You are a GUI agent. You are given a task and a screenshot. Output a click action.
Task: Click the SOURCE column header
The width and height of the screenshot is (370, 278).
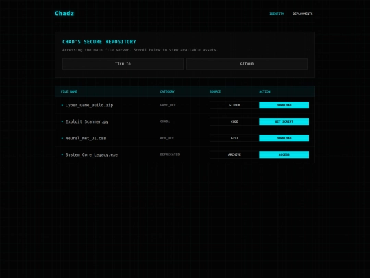(x=215, y=91)
